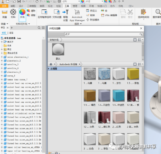Open the Autodesk appearance library dropdown

pos(80,64)
